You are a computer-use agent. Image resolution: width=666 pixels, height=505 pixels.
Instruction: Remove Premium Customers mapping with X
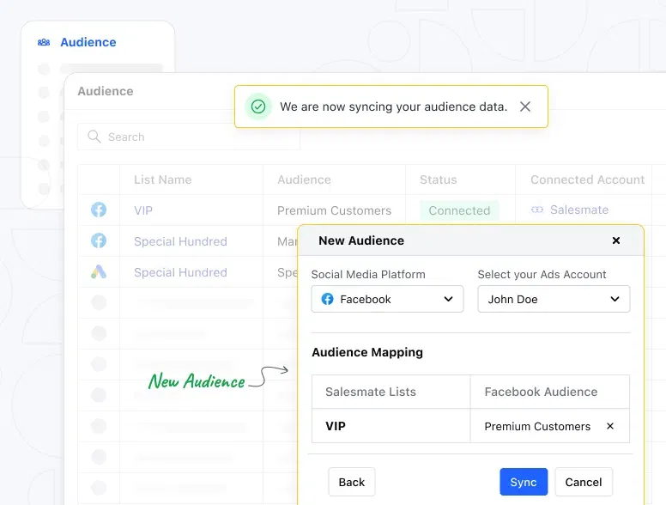(x=610, y=426)
